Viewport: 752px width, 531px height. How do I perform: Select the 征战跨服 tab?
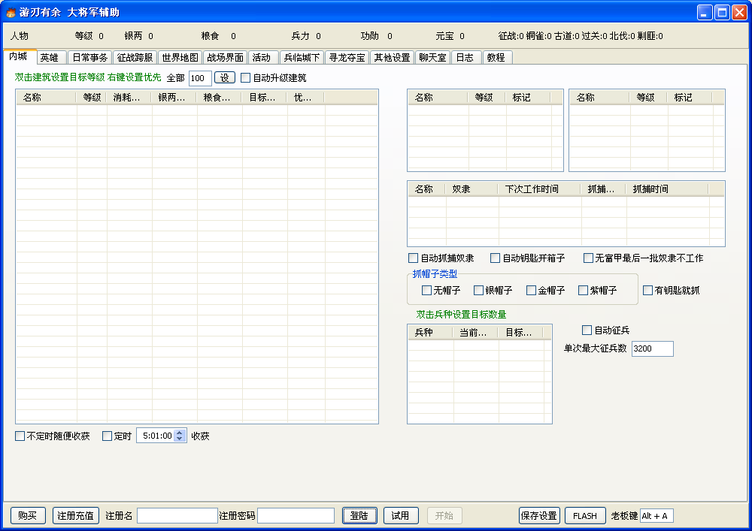click(135, 58)
